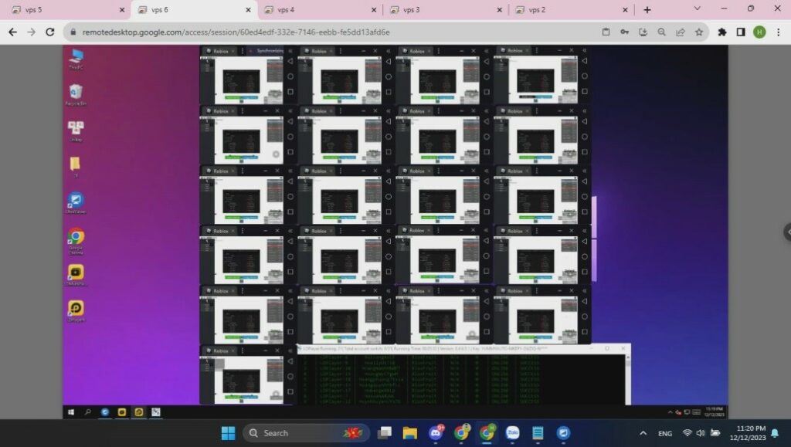
Task: Select the LDPlayer shortcut on the remote desktop
Action: 76,311
